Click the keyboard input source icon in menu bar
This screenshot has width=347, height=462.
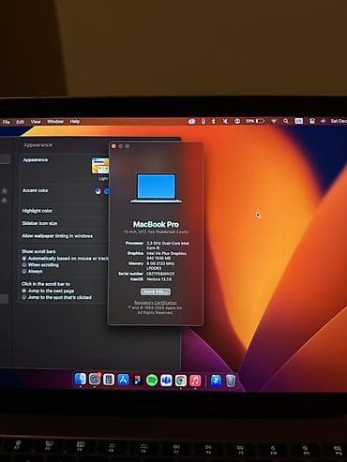(x=298, y=121)
